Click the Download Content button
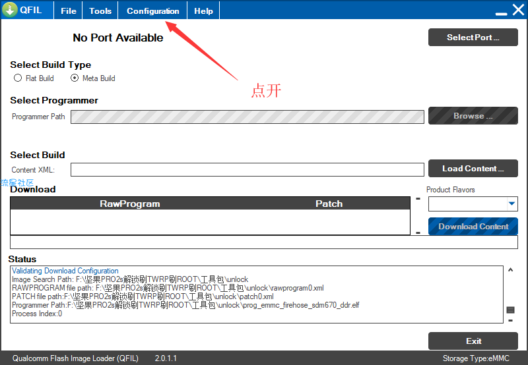The image size is (528, 365). pyautogui.click(x=473, y=226)
